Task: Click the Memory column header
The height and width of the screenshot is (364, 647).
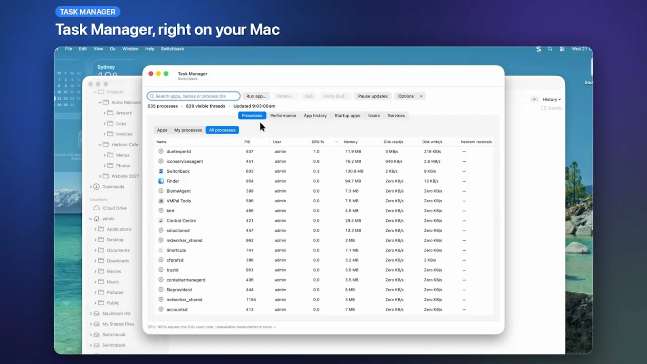Action: tap(351, 142)
